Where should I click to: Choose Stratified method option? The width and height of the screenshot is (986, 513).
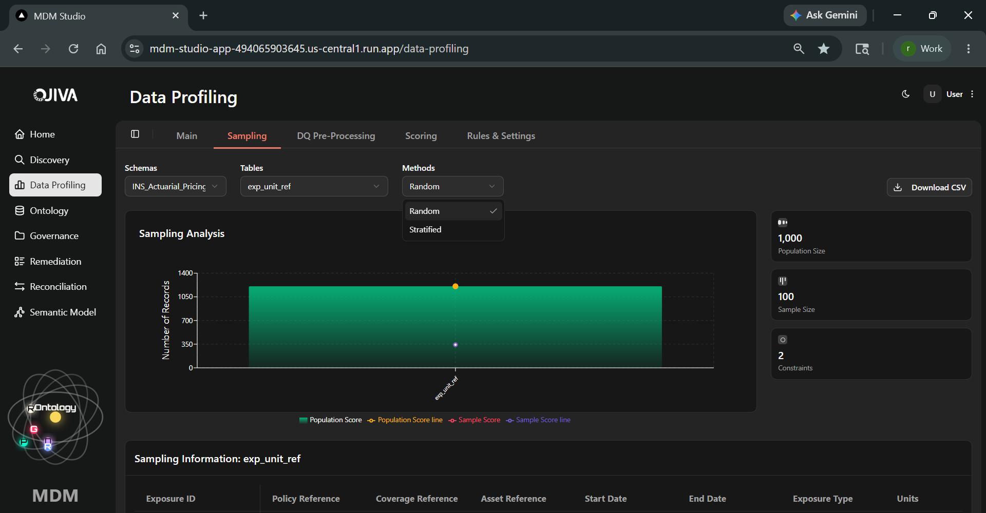453,229
